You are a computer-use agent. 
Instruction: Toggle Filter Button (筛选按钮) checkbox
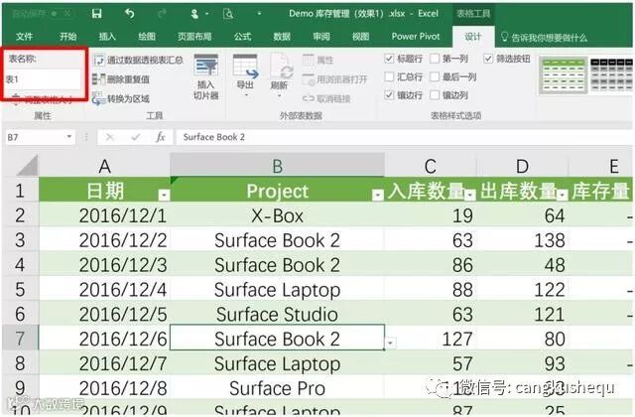pos(488,59)
